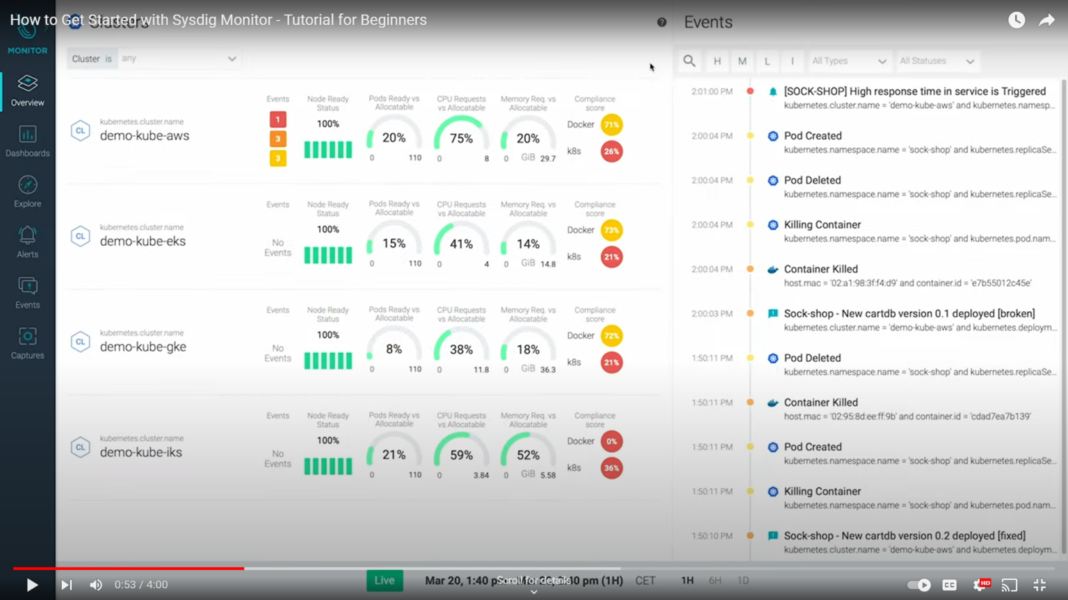The image size is (1068, 600).
Task: Select the 6H time range
Action: (714, 581)
